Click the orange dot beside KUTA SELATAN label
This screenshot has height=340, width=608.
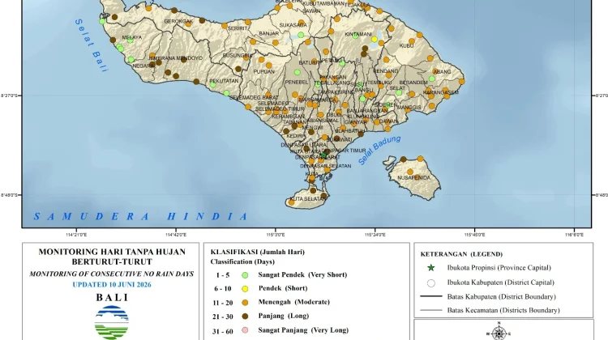click(x=291, y=202)
